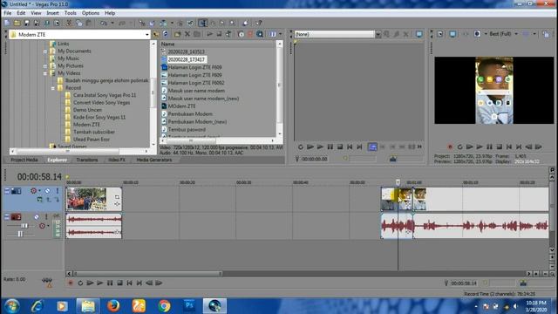The height and width of the screenshot is (314, 558).
Task: Click the Copy icon in main toolbar
Action: [x=79, y=24]
